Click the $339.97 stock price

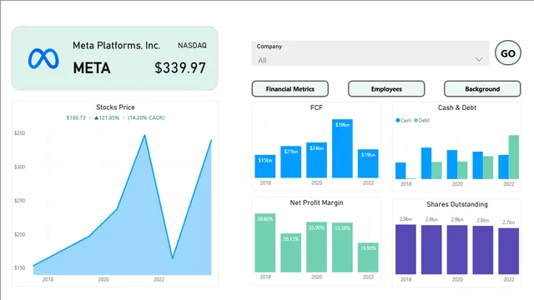(x=180, y=67)
